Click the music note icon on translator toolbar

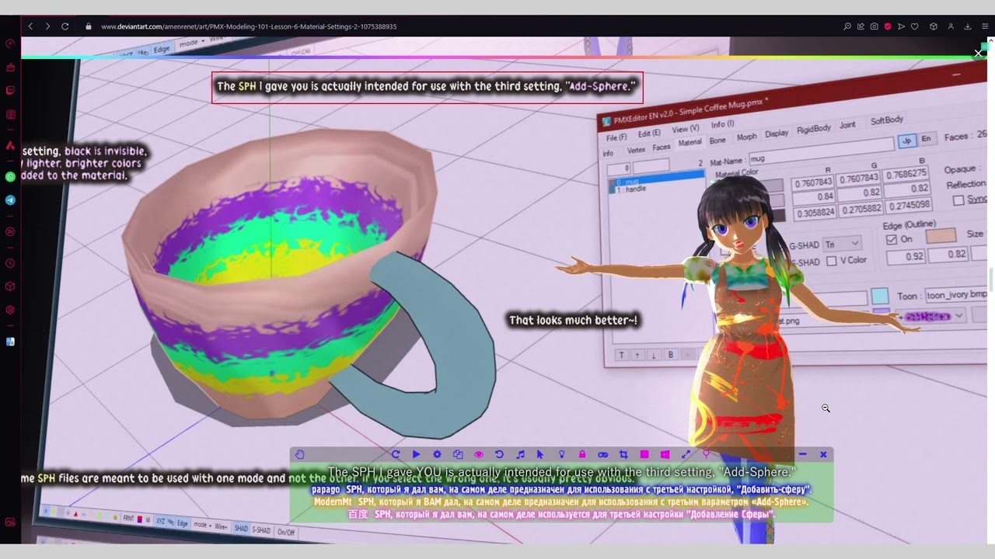coord(520,455)
